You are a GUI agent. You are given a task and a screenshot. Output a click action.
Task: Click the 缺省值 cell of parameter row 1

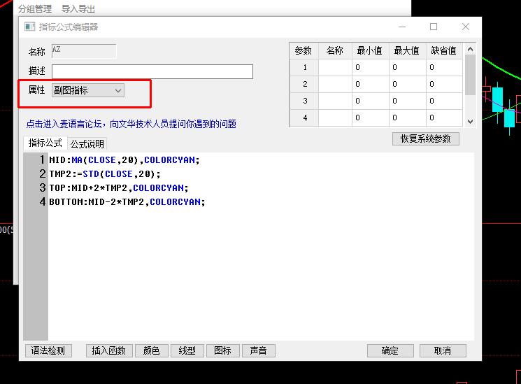[x=444, y=67]
